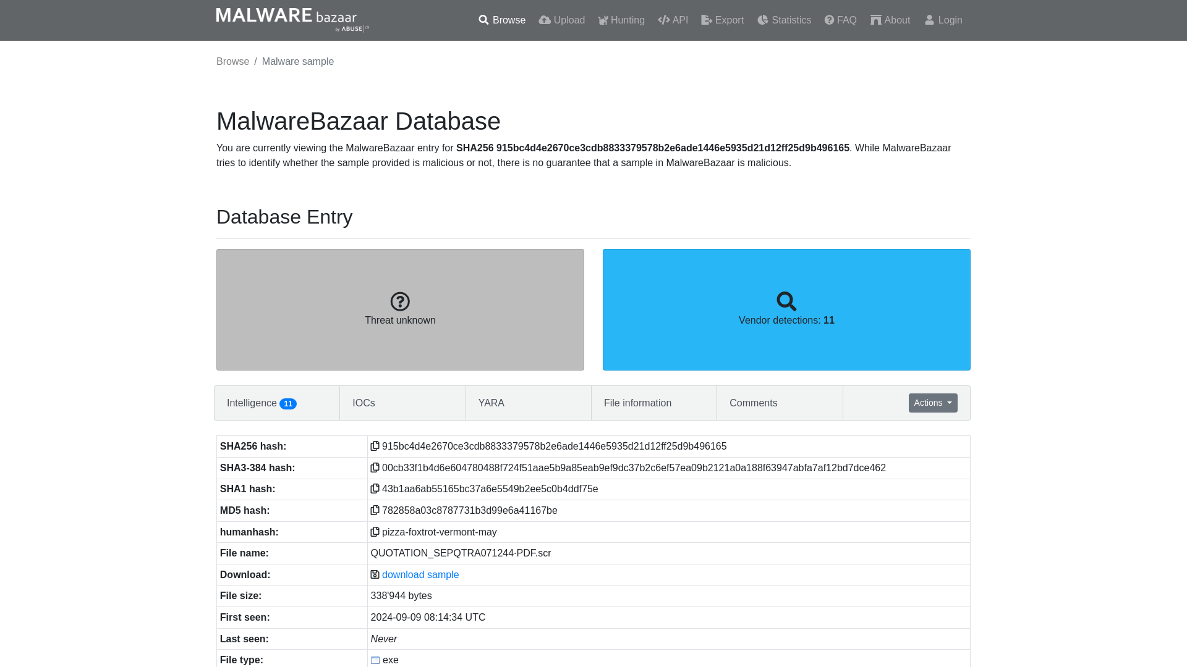This screenshot has height=667, width=1187.
Task: Click the MalwareBazaar logo home link
Action: 292,20
